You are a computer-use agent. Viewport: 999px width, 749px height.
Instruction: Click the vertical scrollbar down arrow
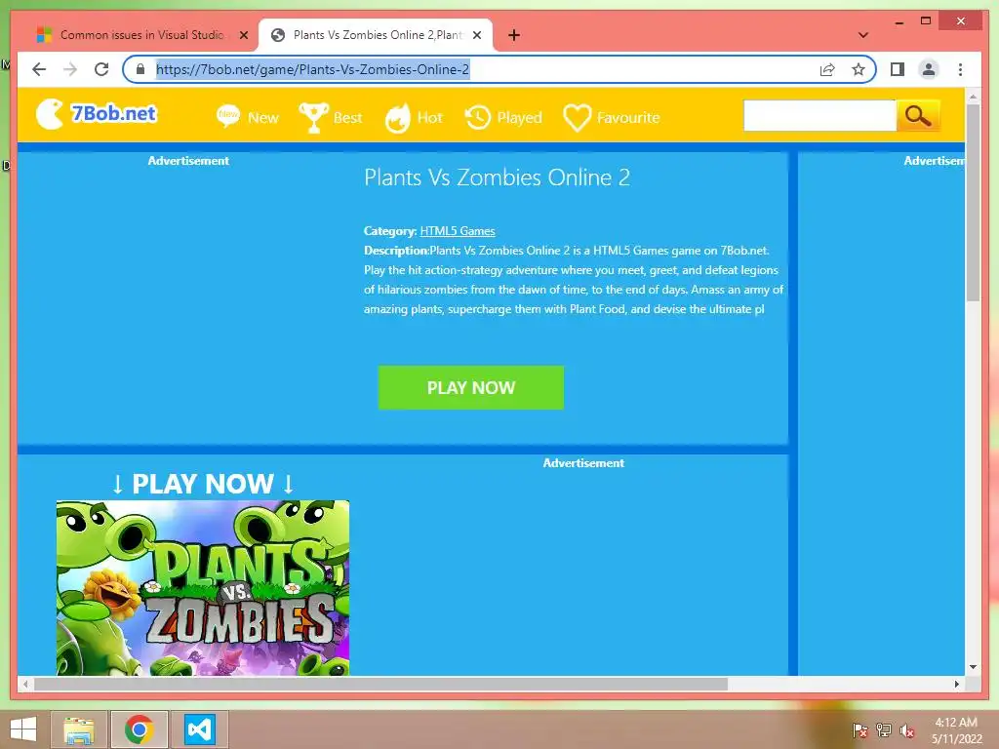(973, 667)
